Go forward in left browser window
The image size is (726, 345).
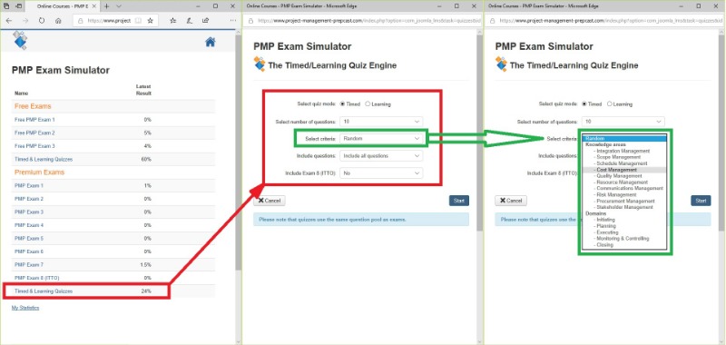point(25,21)
